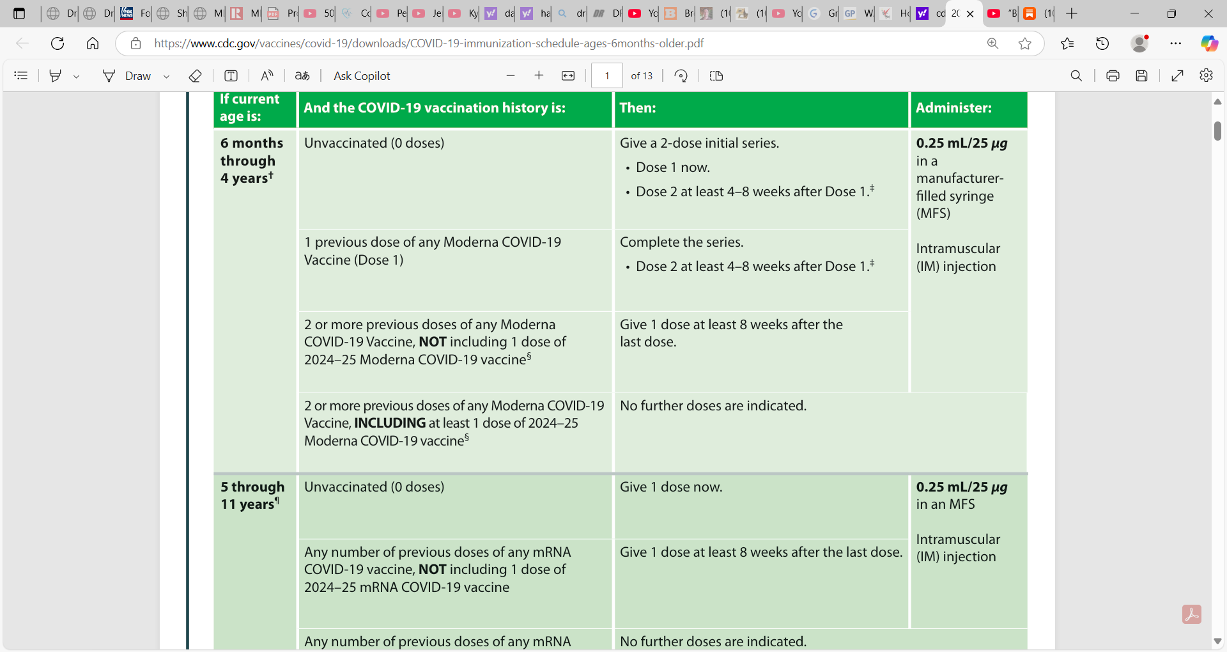Open the Favorites list
The width and height of the screenshot is (1227, 652).
[1067, 43]
